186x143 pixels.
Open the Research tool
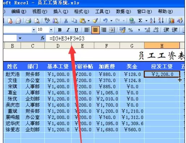pos(55,21)
